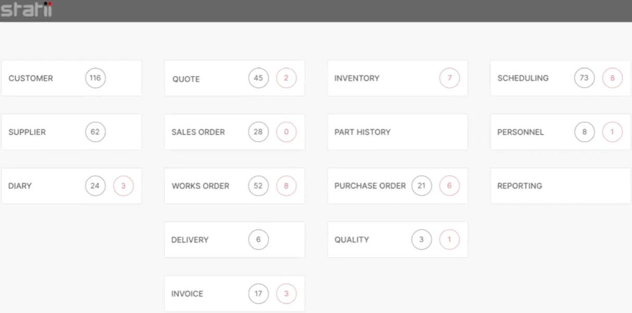Click the Invoice count badge 17

[x=258, y=294]
